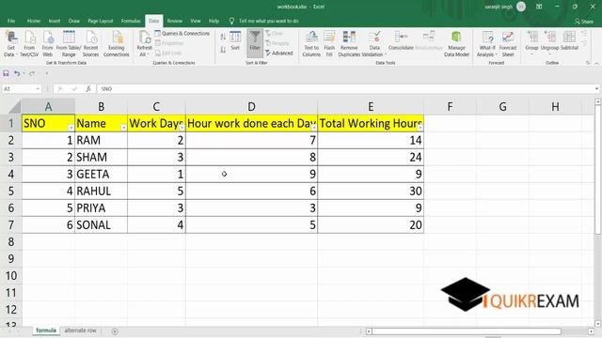The width and height of the screenshot is (602, 338).
Task: Open the Work Days filter dropdown
Action: coord(182,128)
